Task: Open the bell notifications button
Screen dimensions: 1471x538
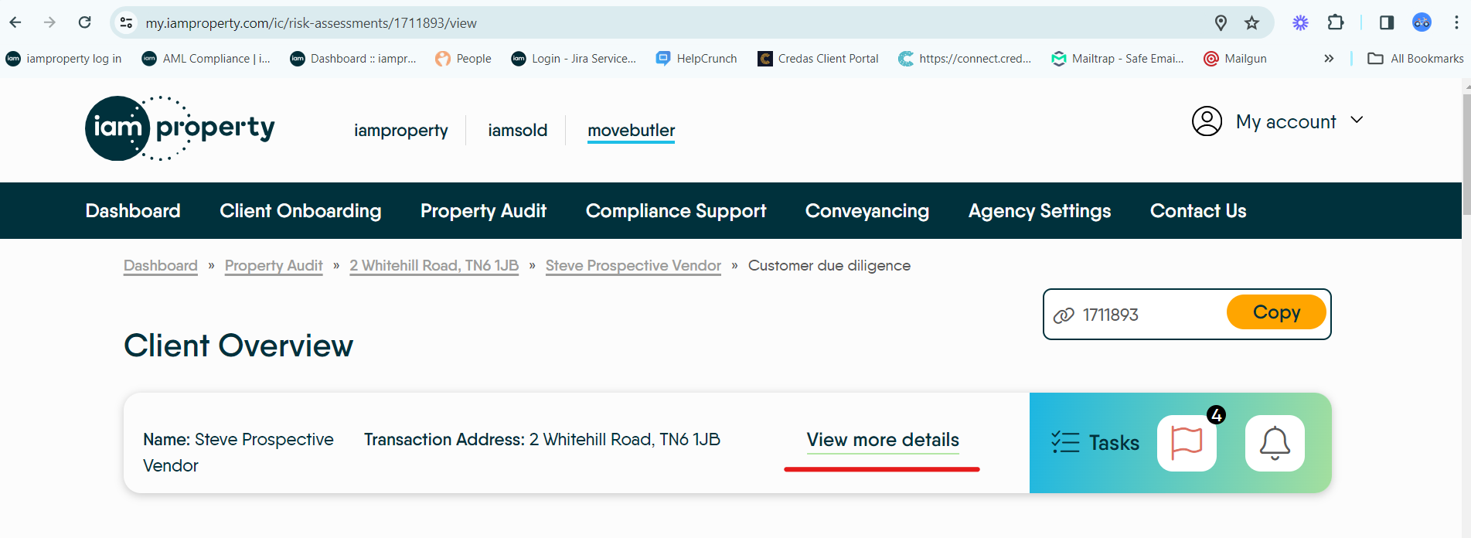Action: (1275, 443)
